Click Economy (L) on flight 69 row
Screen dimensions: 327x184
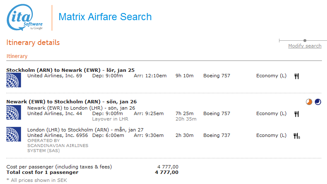(x=271, y=76)
